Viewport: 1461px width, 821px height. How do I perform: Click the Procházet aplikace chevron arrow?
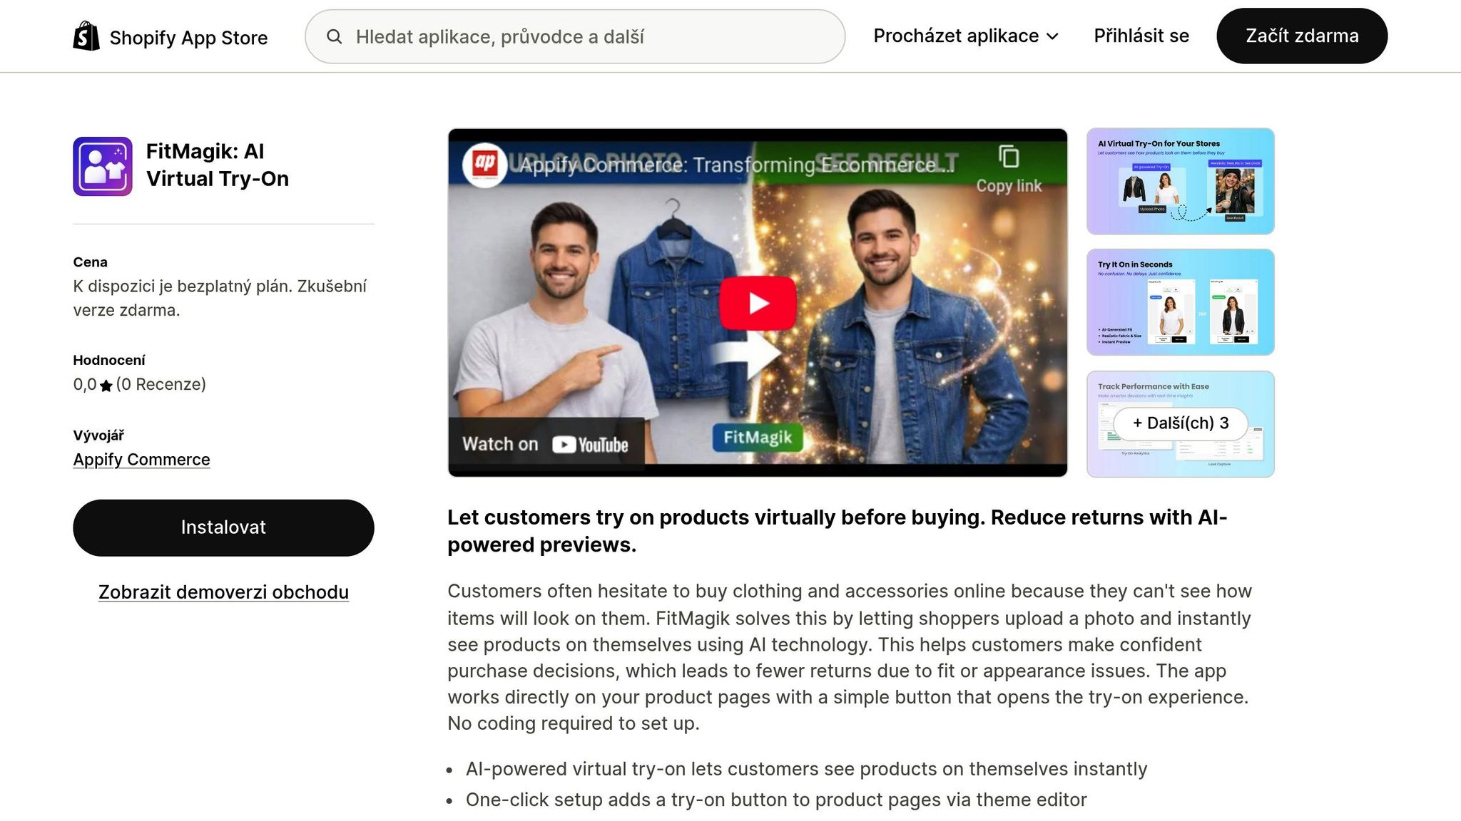(1053, 36)
